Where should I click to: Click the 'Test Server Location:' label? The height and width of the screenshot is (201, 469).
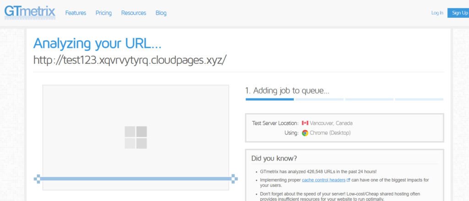(275, 123)
